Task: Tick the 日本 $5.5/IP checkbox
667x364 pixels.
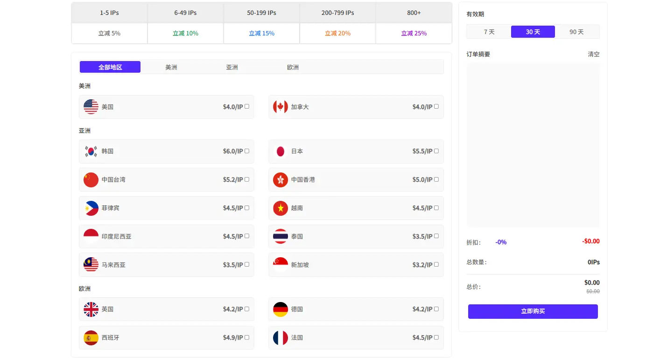Action: pos(436,151)
